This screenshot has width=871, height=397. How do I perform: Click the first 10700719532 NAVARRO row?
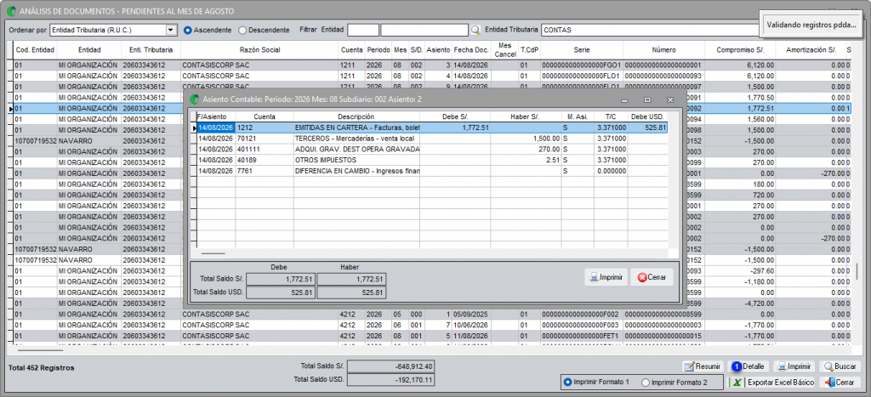click(x=431, y=141)
